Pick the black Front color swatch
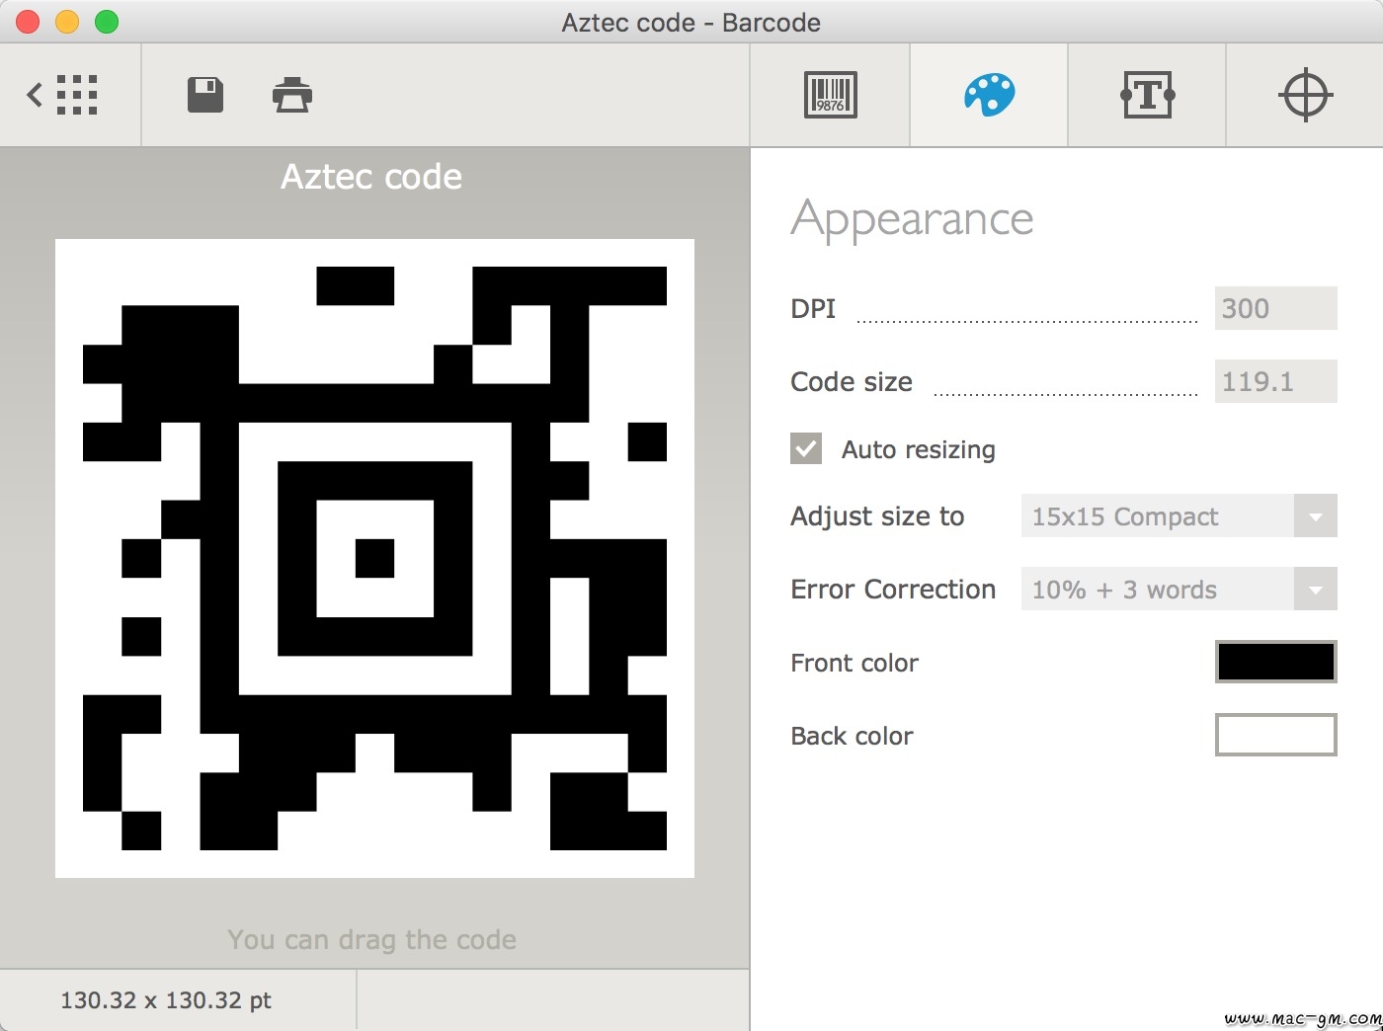The width and height of the screenshot is (1383, 1031). click(1275, 662)
